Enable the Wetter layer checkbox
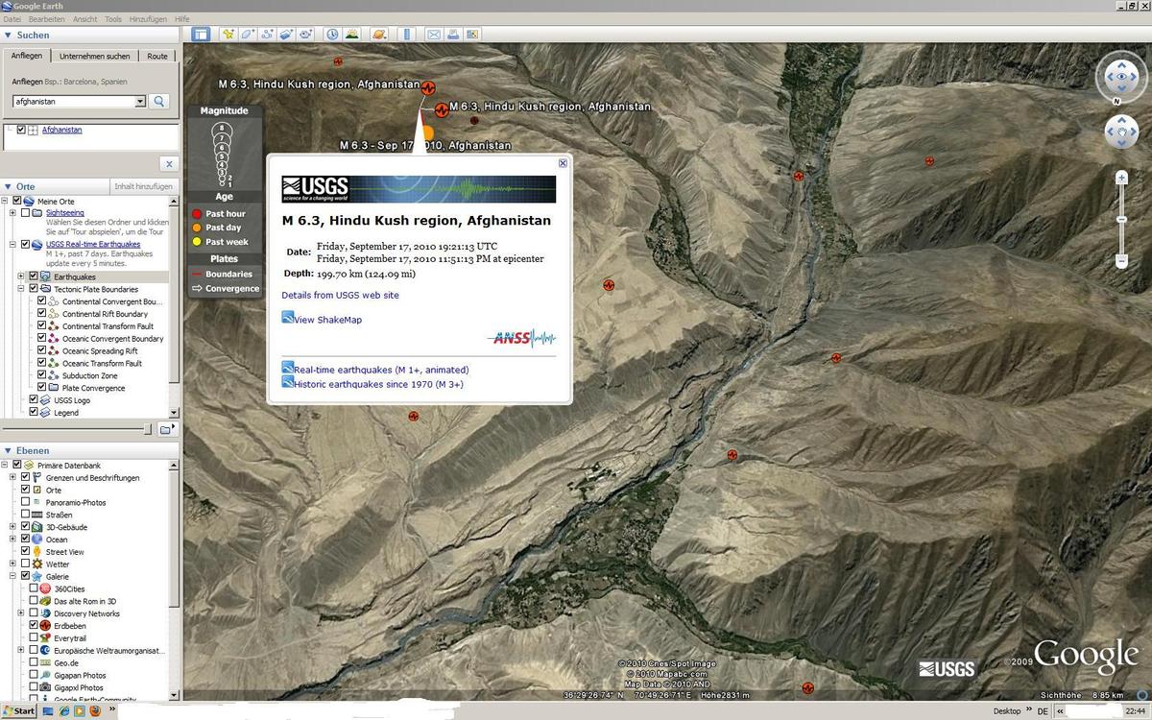Viewport: 1152px width, 720px height. [25, 564]
